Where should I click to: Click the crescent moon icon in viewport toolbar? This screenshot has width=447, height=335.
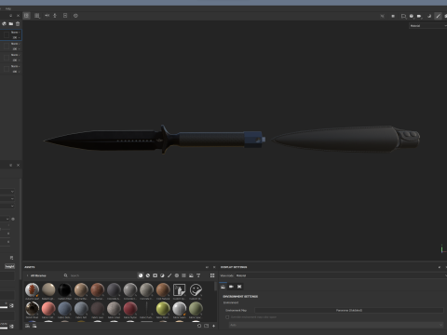pyautogui.click(x=429, y=16)
